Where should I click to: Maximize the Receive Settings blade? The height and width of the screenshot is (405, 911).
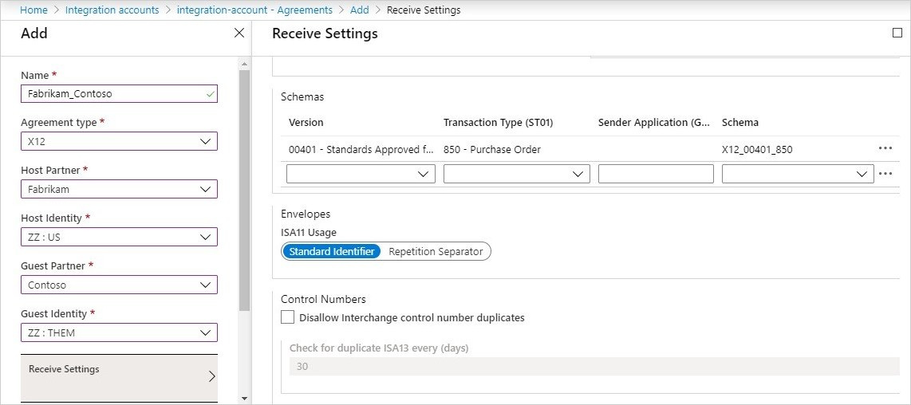pos(897,33)
